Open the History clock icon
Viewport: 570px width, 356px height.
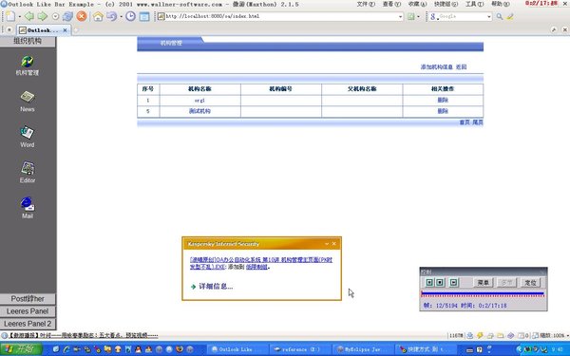pyautogui.click(x=130, y=16)
